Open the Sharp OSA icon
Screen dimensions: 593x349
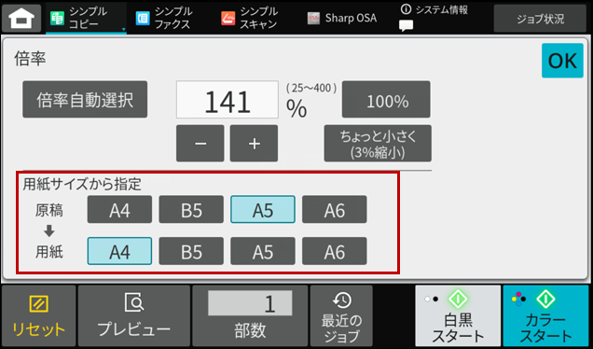pyautogui.click(x=313, y=18)
